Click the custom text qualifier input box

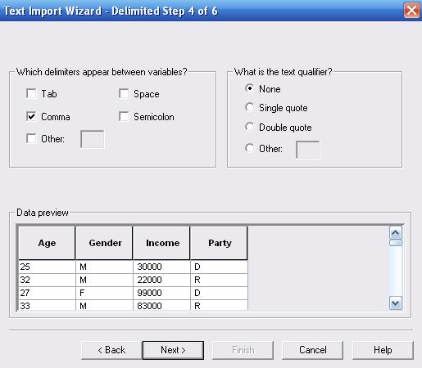[x=307, y=150]
